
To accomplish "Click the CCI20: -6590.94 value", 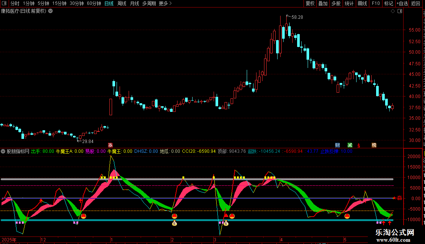I will [199, 152].
